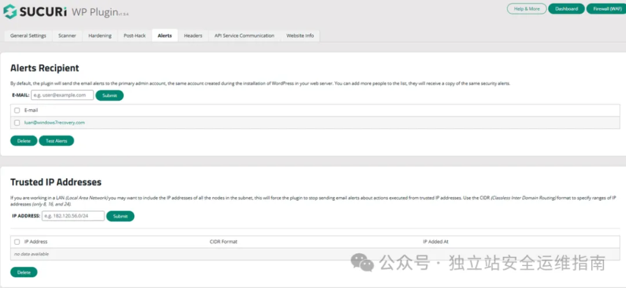The width and height of the screenshot is (626, 288).
Task: Click the Alerts Recipient heading
Action: point(45,68)
